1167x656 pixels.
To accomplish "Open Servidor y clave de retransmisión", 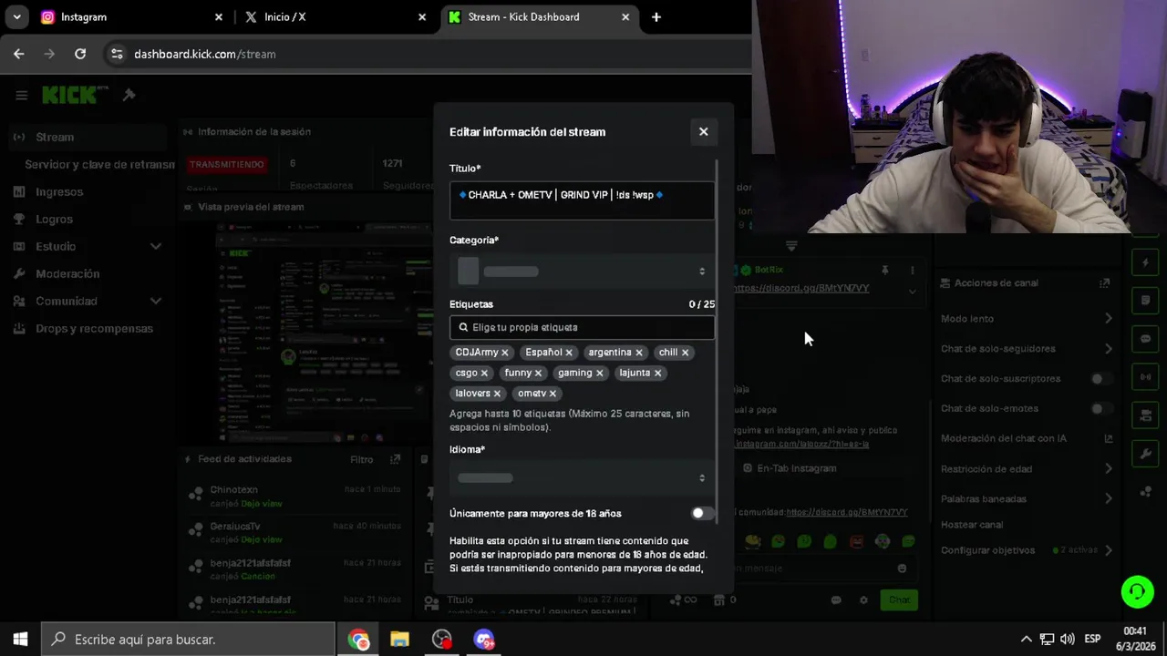I will [x=99, y=164].
